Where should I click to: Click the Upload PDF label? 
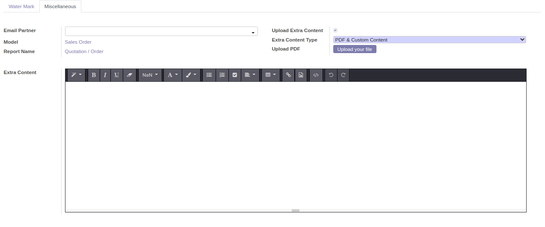tap(286, 49)
